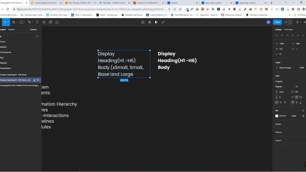
Task: Select auto height text resizing icon
Action: [x=296, y=97]
